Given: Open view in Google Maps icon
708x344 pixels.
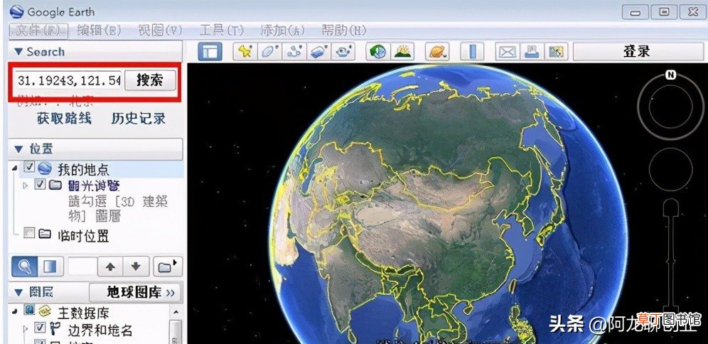Looking at the screenshot, I should (x=556, y=52).
